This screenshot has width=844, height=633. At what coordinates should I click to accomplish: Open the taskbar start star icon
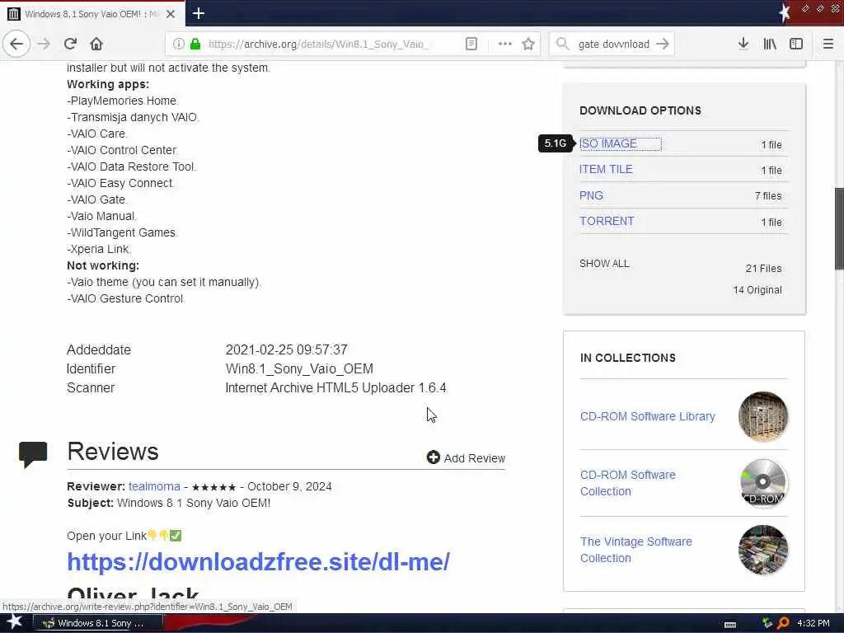coord(15,622)
